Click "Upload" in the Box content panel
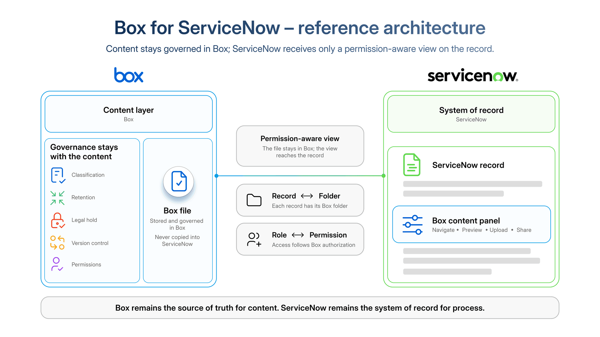Image resolution: width=600 pixels, height=337 pixels. point(499,230)
